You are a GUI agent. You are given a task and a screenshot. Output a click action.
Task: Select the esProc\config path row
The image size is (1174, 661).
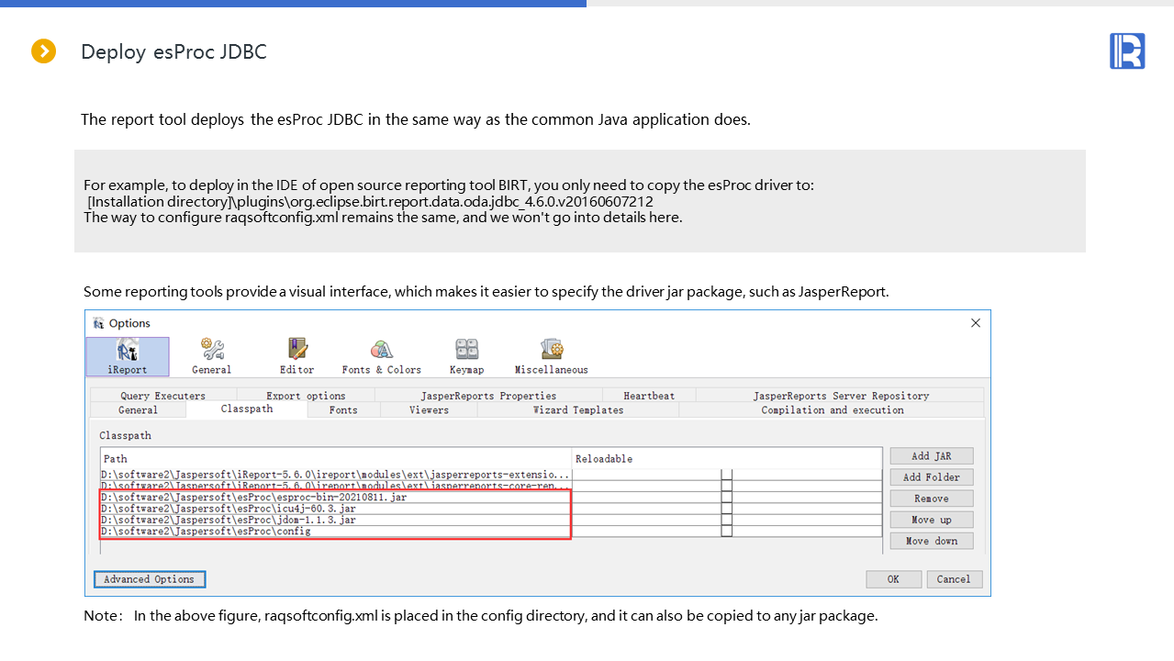click(336, 531)
